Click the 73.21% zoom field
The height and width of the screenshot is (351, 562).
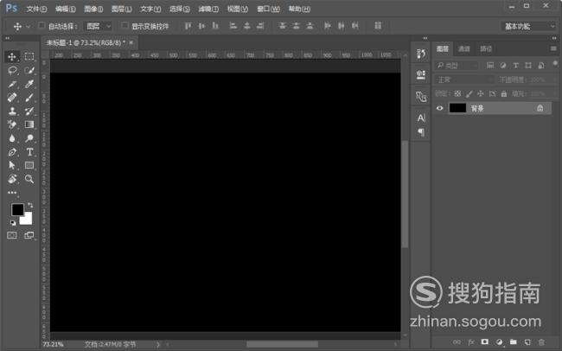pos(53,345)
